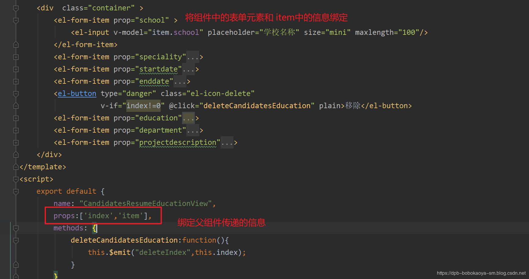Click the props index item line

[102, 216]
